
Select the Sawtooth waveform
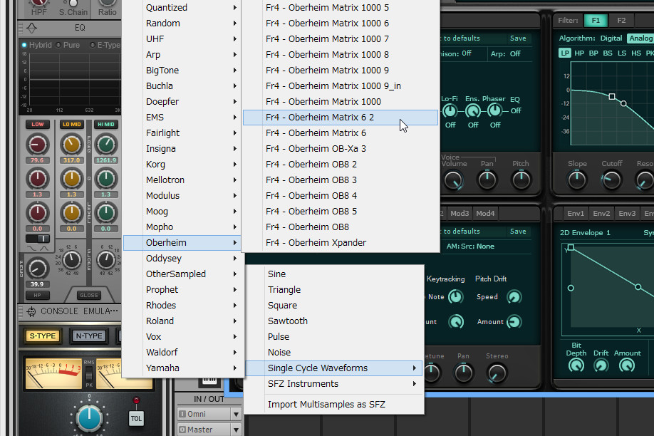tap(333, 321)
